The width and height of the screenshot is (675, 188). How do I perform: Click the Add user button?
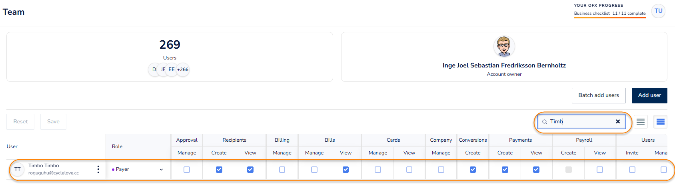point(649,95)
